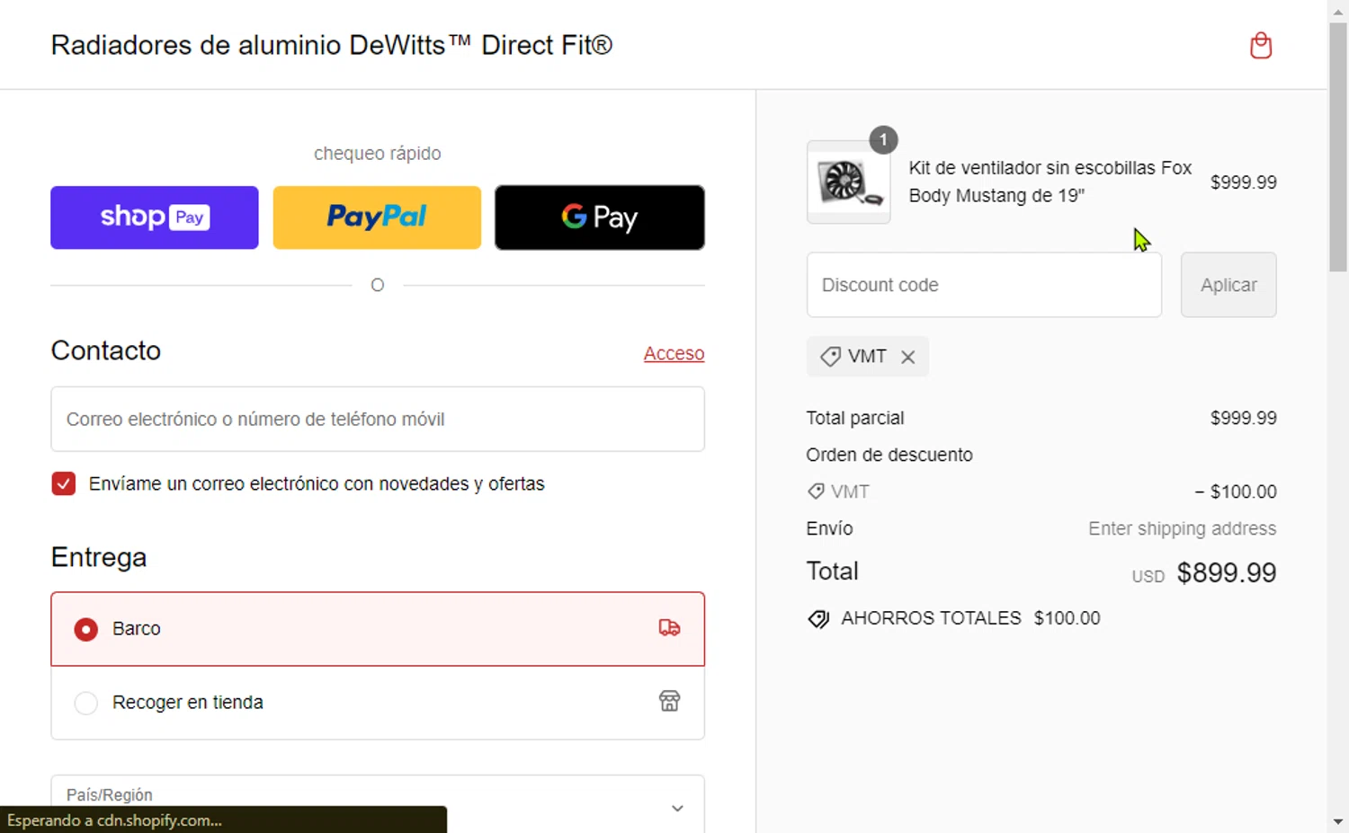This screenshot has height=833, width=1349.
Task: Open the DeWitts Direct Fit store title
Action: click(x=332, y=45)
